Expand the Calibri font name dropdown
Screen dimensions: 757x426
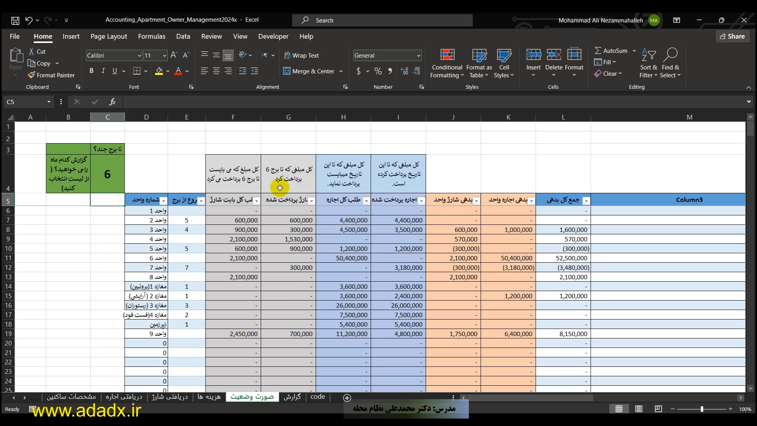point(139,56)
